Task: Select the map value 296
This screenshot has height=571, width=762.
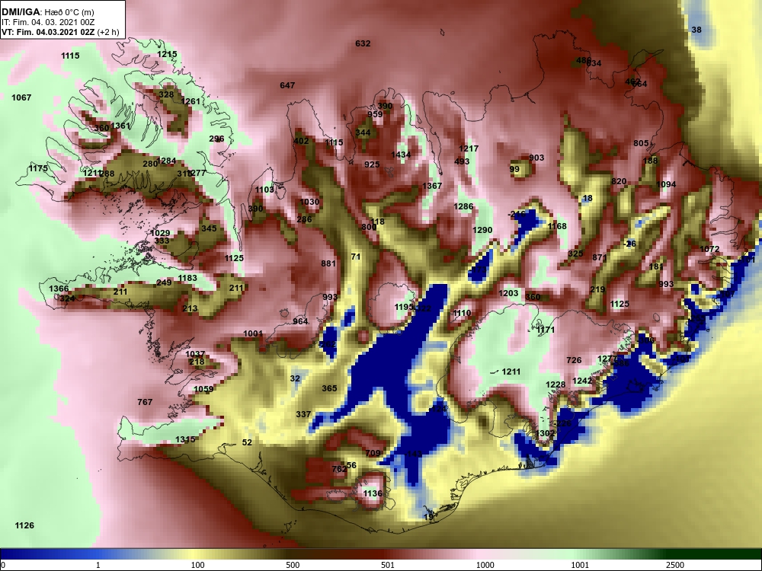Action: (x=216, y=139)
